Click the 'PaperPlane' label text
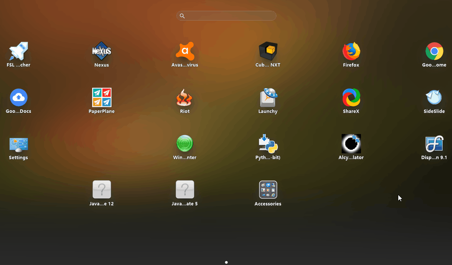The width and height of the screenshot is (452, 265). [x=102, y=111]
